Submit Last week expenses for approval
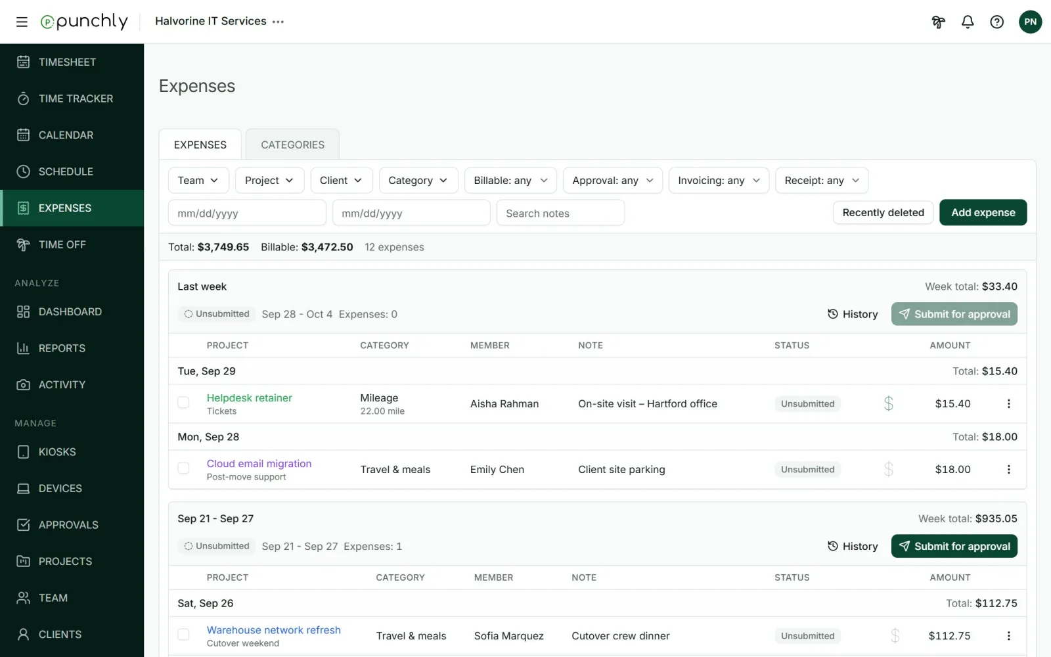Viewport: 1051px width, 657px height. (x=954, y=314)
